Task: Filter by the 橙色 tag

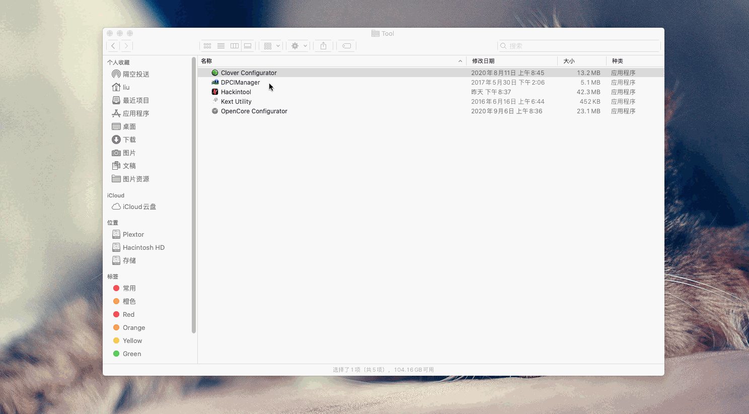Action: (x=124, y=301)
